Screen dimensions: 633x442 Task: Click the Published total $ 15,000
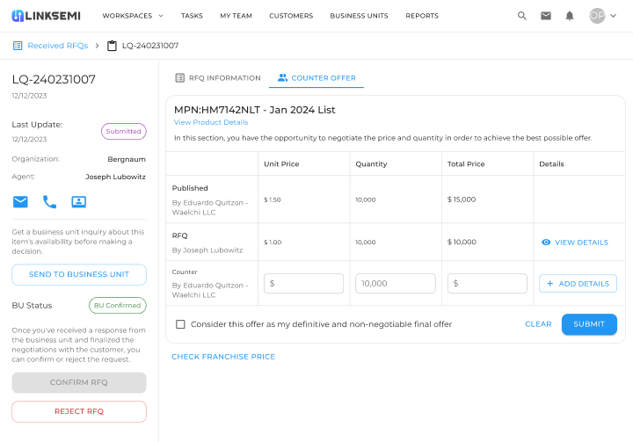coord(462,199)
